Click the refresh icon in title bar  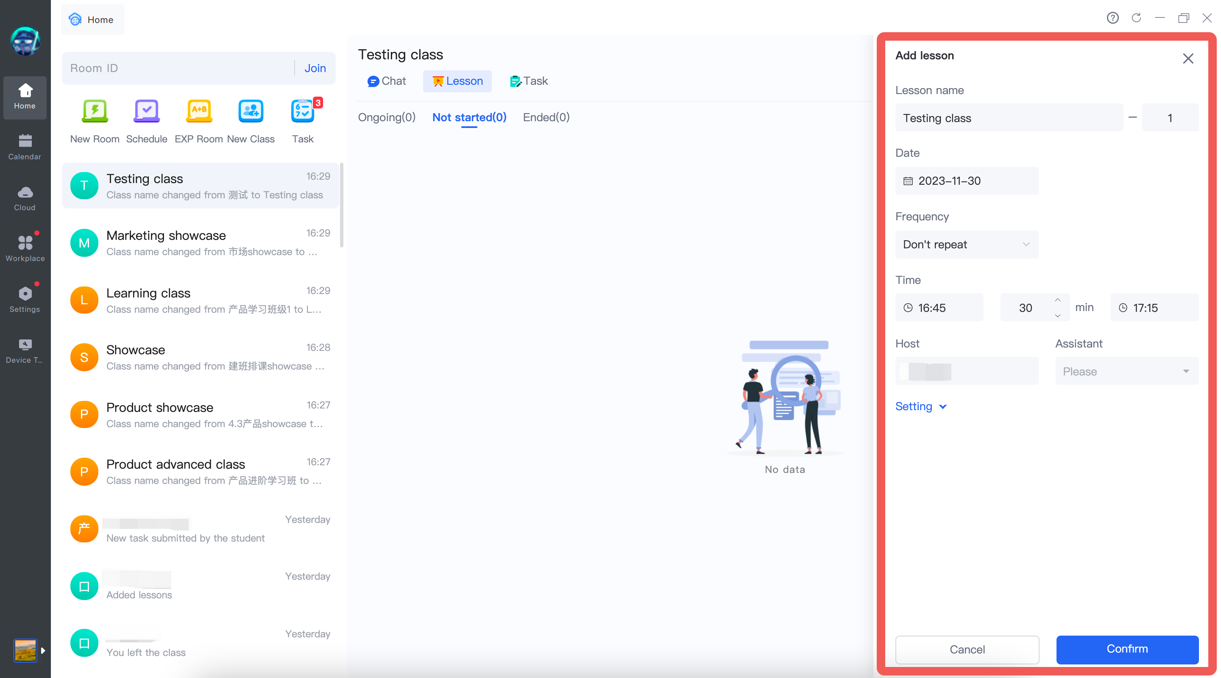coord(1136,18)
